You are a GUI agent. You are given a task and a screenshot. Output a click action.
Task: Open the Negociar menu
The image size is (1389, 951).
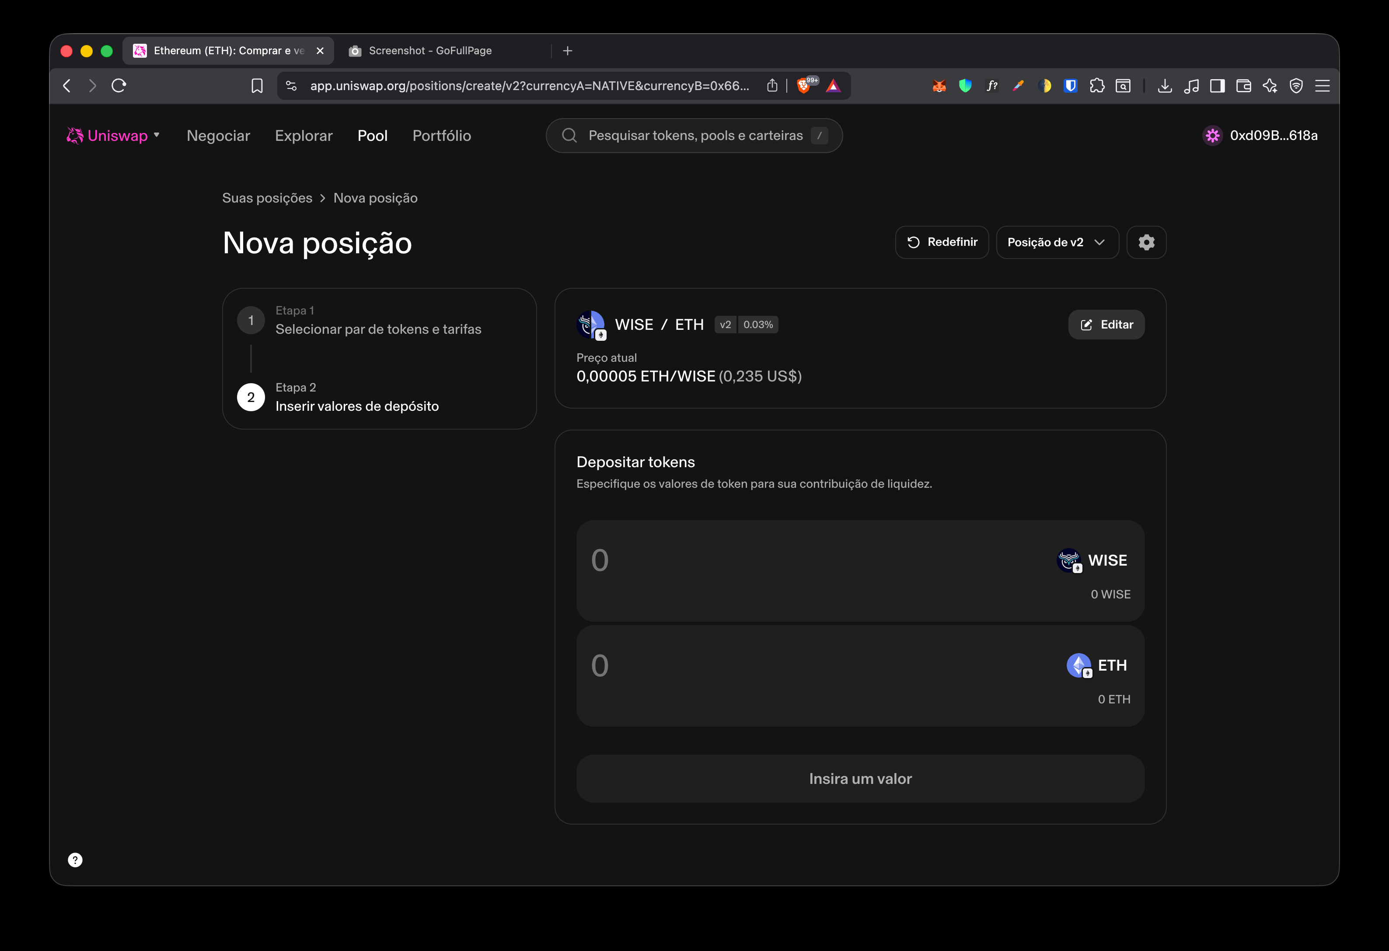(218, 136)
